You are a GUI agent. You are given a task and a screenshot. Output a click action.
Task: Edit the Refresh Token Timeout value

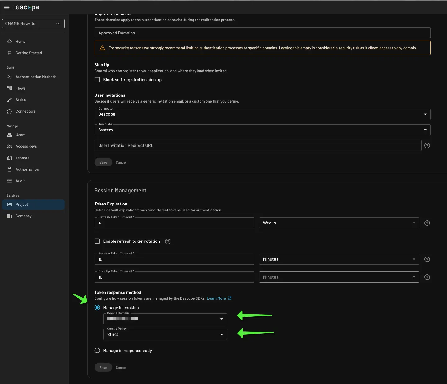174,223
